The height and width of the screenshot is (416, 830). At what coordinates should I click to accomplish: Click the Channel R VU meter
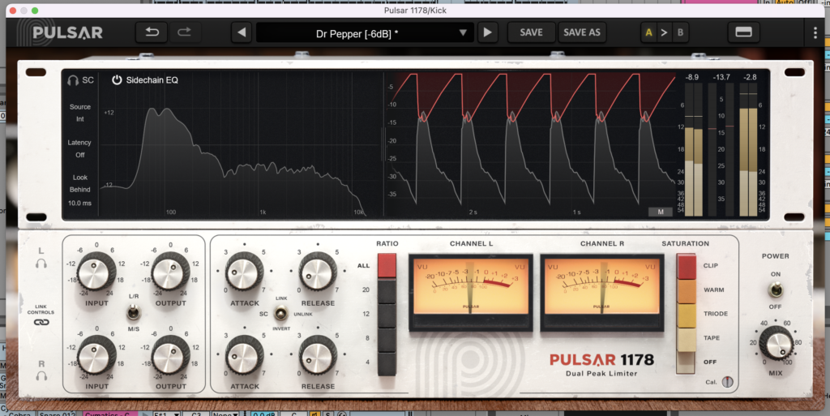click(x=602, y=292)
